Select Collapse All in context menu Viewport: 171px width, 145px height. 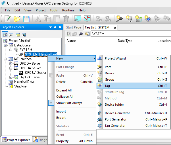(72, 97)
